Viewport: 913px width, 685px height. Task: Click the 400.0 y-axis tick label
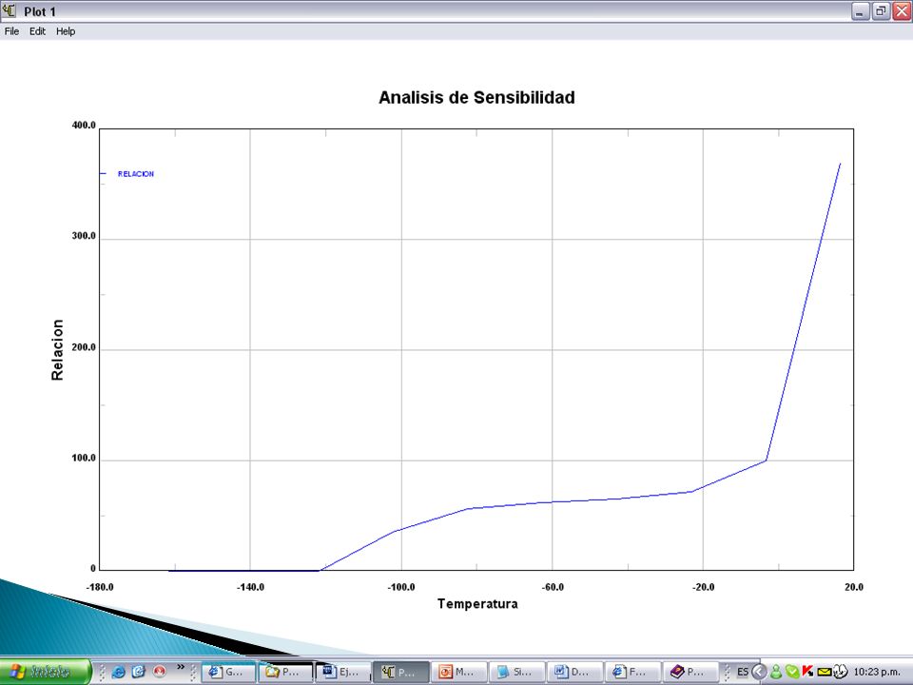coord(84,126)
